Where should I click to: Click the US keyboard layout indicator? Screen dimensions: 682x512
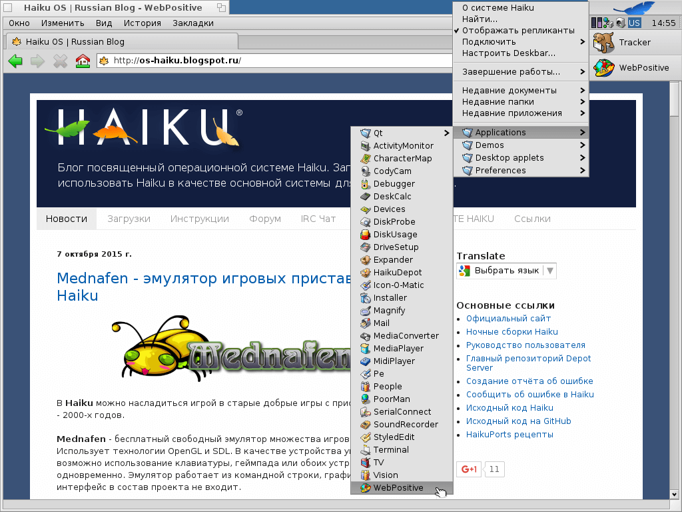pos(635,23)
